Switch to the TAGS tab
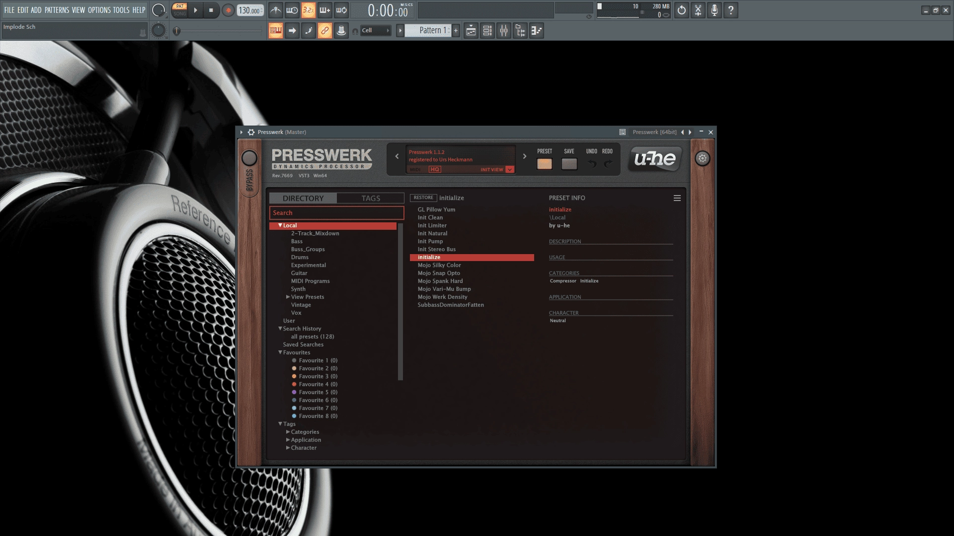 (371, 198)
